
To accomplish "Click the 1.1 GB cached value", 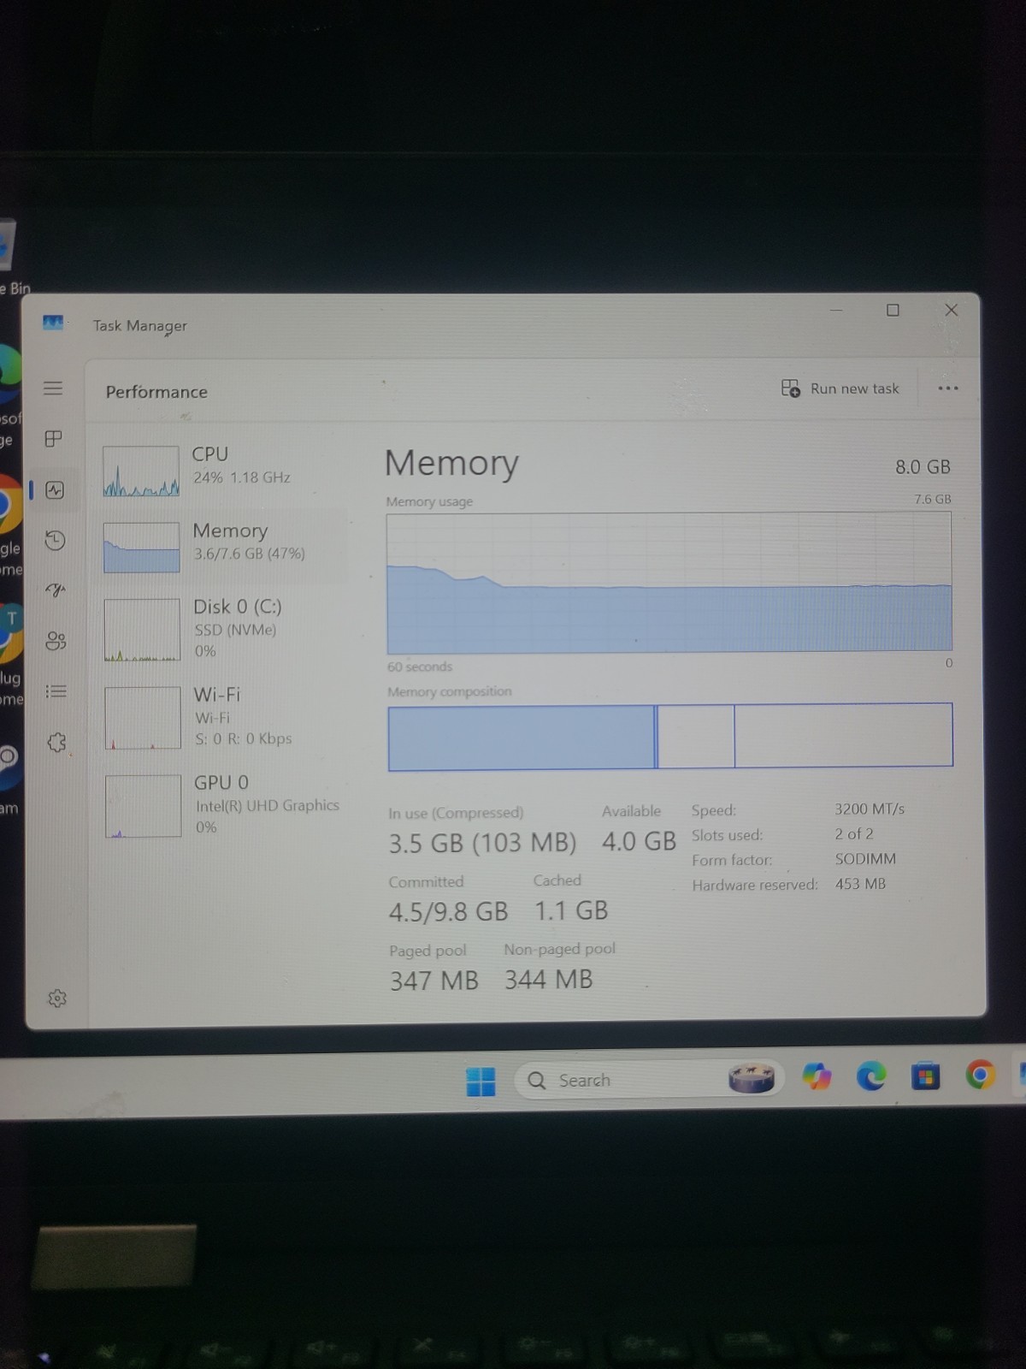I will 571,910.
